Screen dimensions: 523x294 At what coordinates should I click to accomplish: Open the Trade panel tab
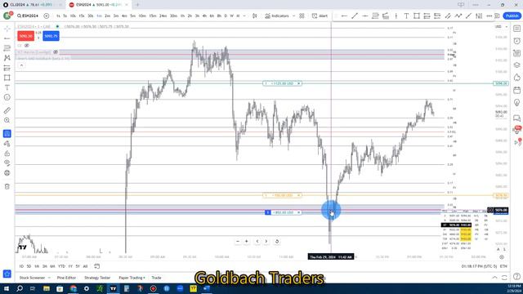click(156, 278)
